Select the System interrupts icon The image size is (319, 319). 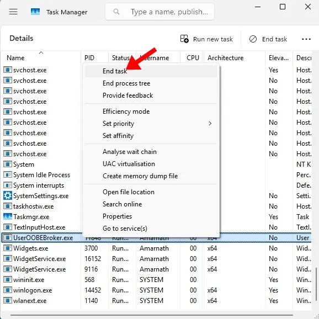8,185
